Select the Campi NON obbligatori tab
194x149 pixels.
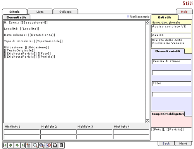[x=168, y=114]
